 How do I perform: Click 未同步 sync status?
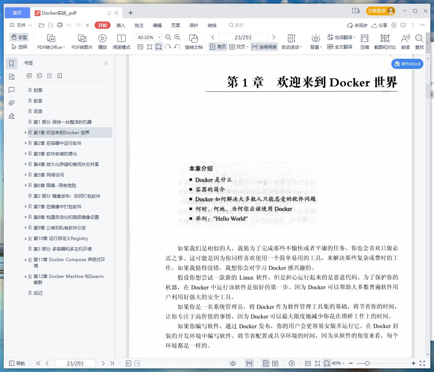pyautogui.click(x=357, y=25)
